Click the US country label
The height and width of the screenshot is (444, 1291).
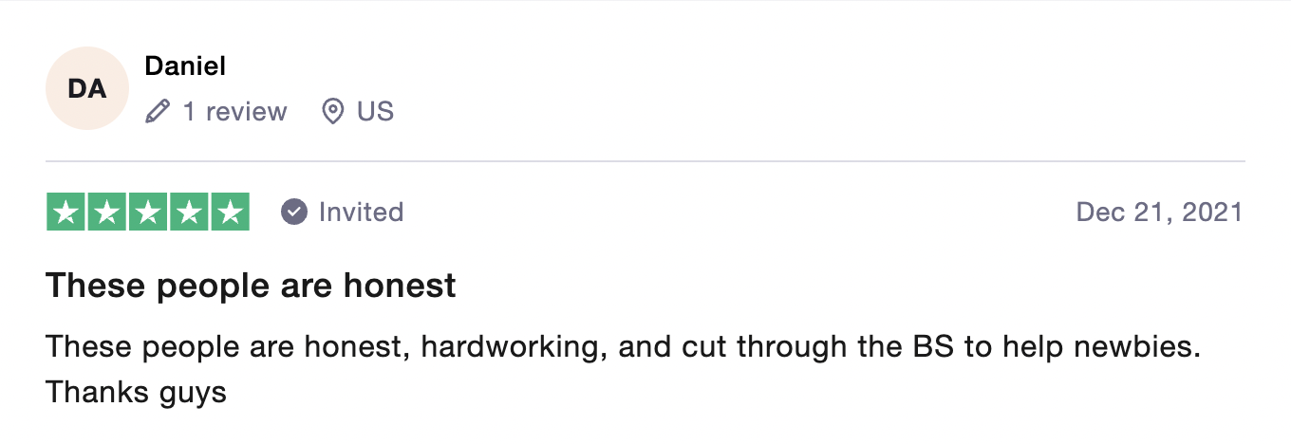pos(375,112)
